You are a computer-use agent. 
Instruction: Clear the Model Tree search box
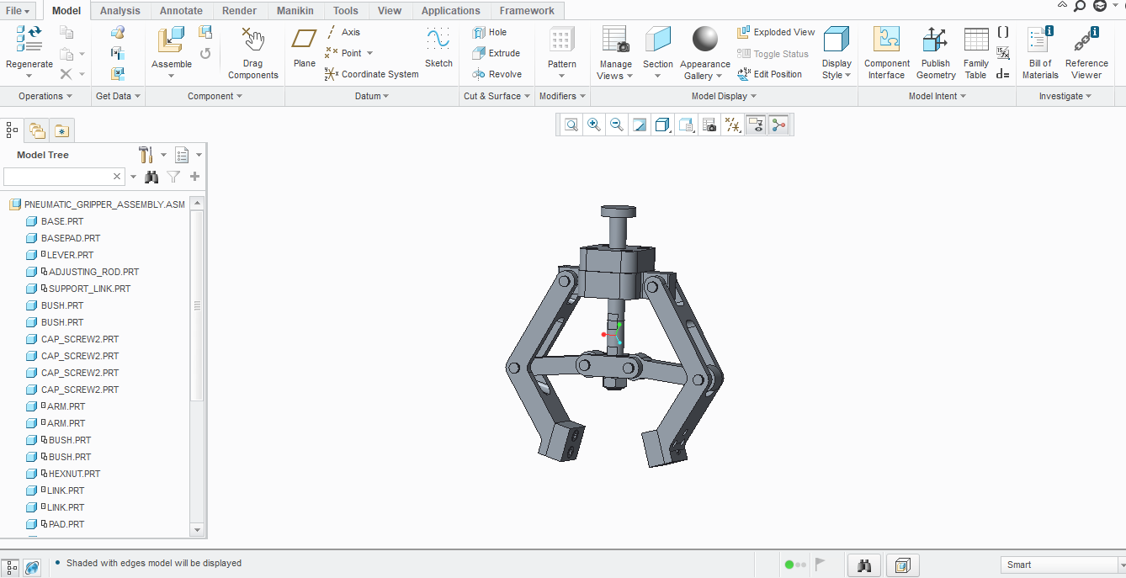click(118, 177)
